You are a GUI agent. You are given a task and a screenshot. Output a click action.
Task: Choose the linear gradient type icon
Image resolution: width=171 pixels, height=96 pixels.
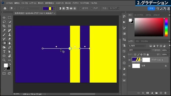click(60, 8)
